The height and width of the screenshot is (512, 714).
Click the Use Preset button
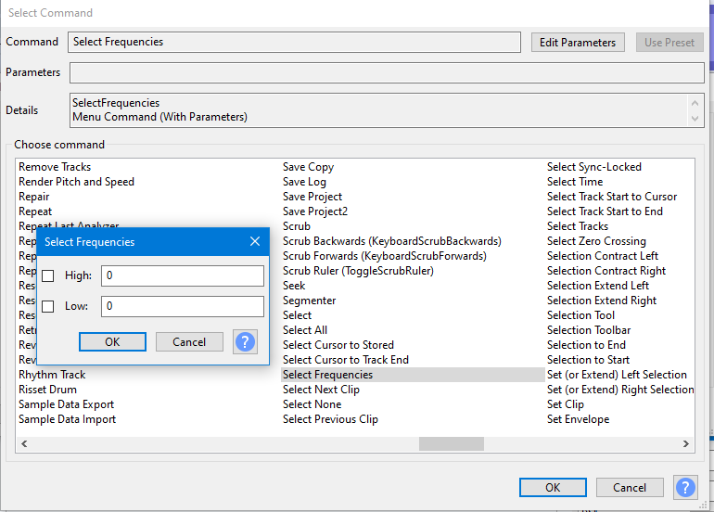[x=669, y=43]
